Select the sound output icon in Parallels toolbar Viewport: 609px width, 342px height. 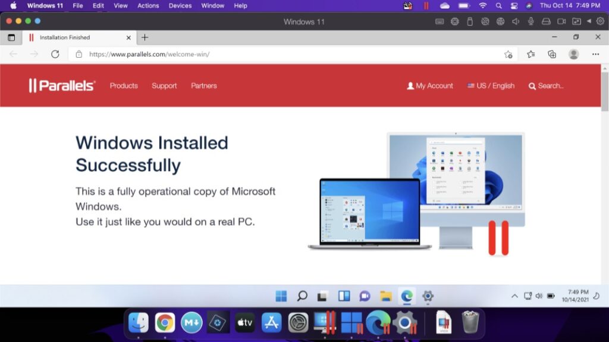[x=515, y=21]
